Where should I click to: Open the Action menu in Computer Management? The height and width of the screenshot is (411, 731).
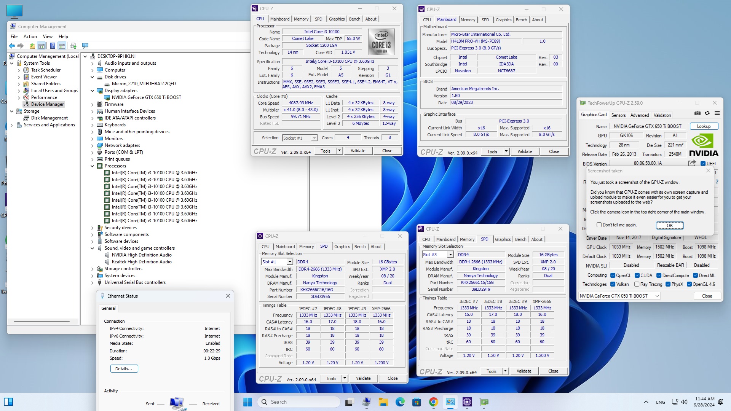coord(30,37)
